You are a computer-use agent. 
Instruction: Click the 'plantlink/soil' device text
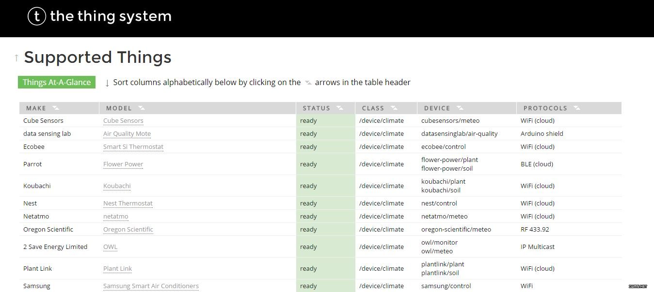(441, 273)
